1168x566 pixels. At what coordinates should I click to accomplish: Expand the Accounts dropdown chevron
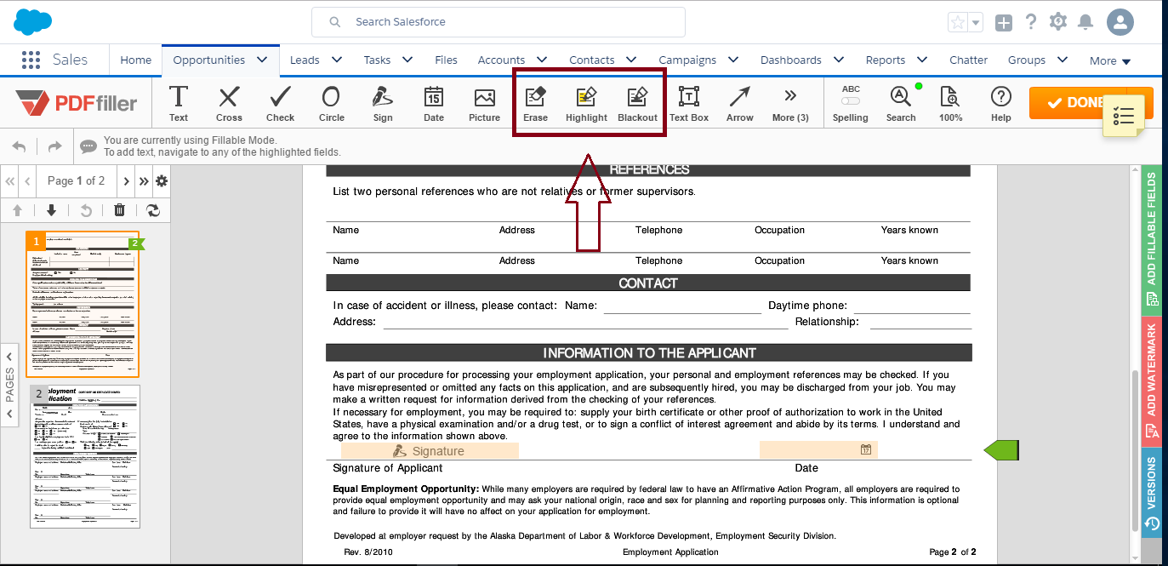(x=542, y=60)
